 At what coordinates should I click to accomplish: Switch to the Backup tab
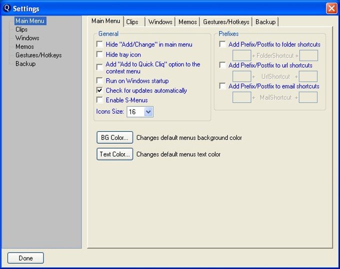(265, 22)
